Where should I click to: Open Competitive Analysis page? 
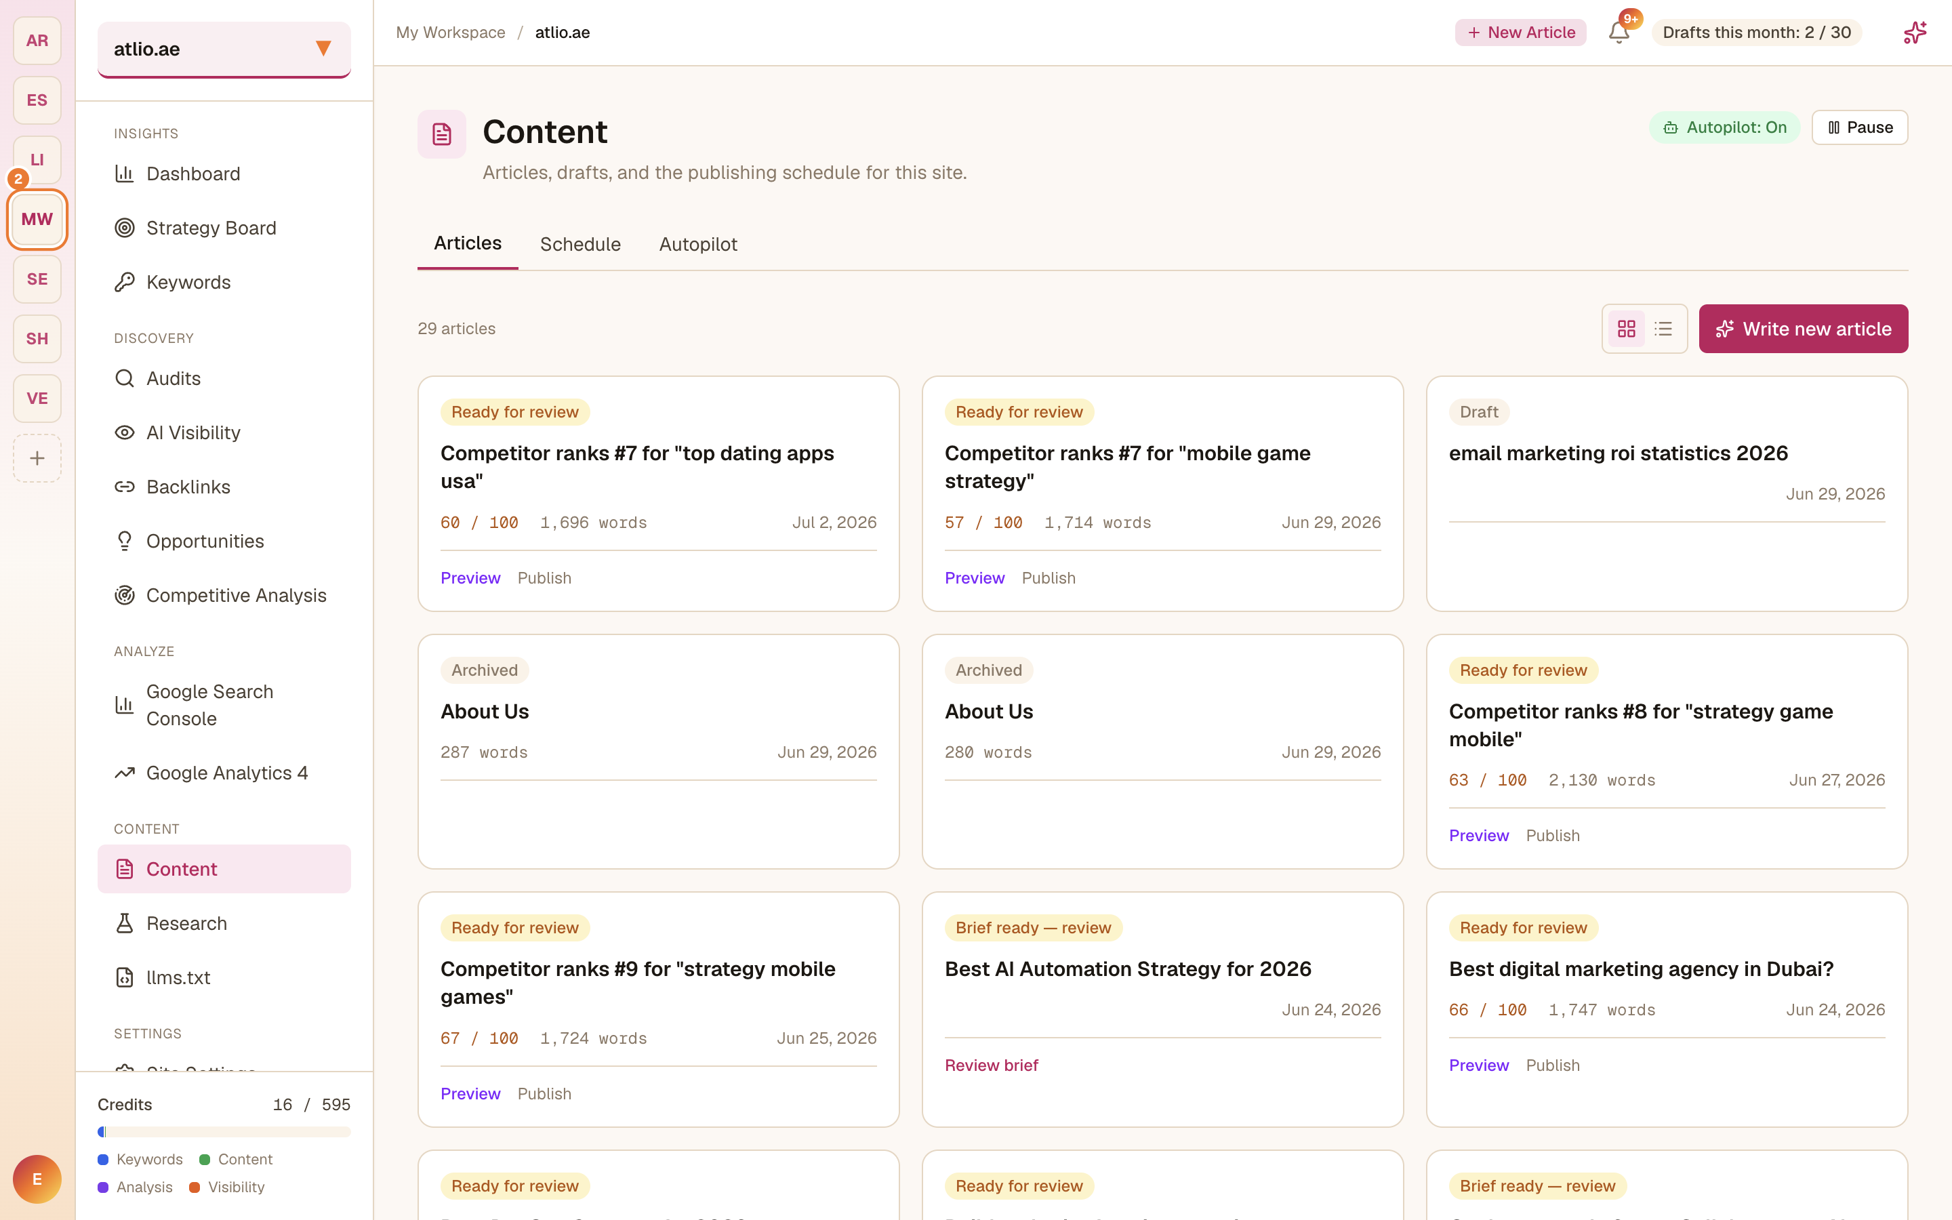pyautogui.click(x=224, y=594)
